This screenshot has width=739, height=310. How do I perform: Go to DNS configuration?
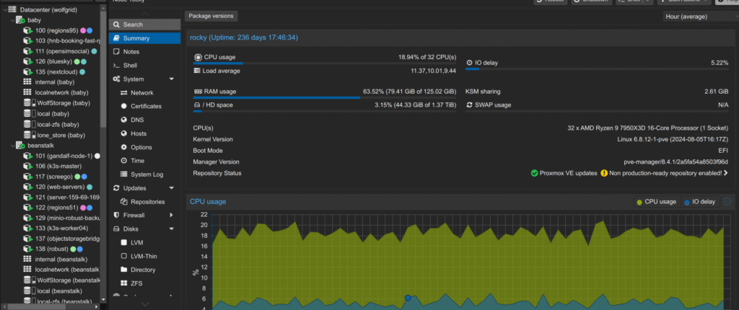click(138, 120)
